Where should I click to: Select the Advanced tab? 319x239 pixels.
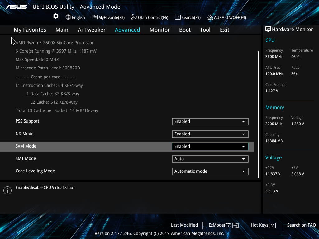point(127,30)
